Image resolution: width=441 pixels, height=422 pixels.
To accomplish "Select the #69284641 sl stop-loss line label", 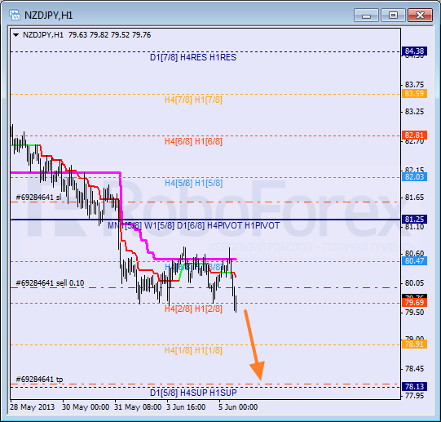I will point(38,198).
